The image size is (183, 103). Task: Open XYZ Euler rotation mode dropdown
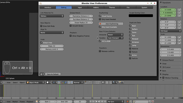click(171, 31)
